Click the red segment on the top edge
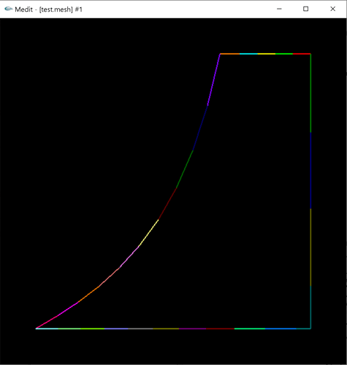 coord(302,54)
